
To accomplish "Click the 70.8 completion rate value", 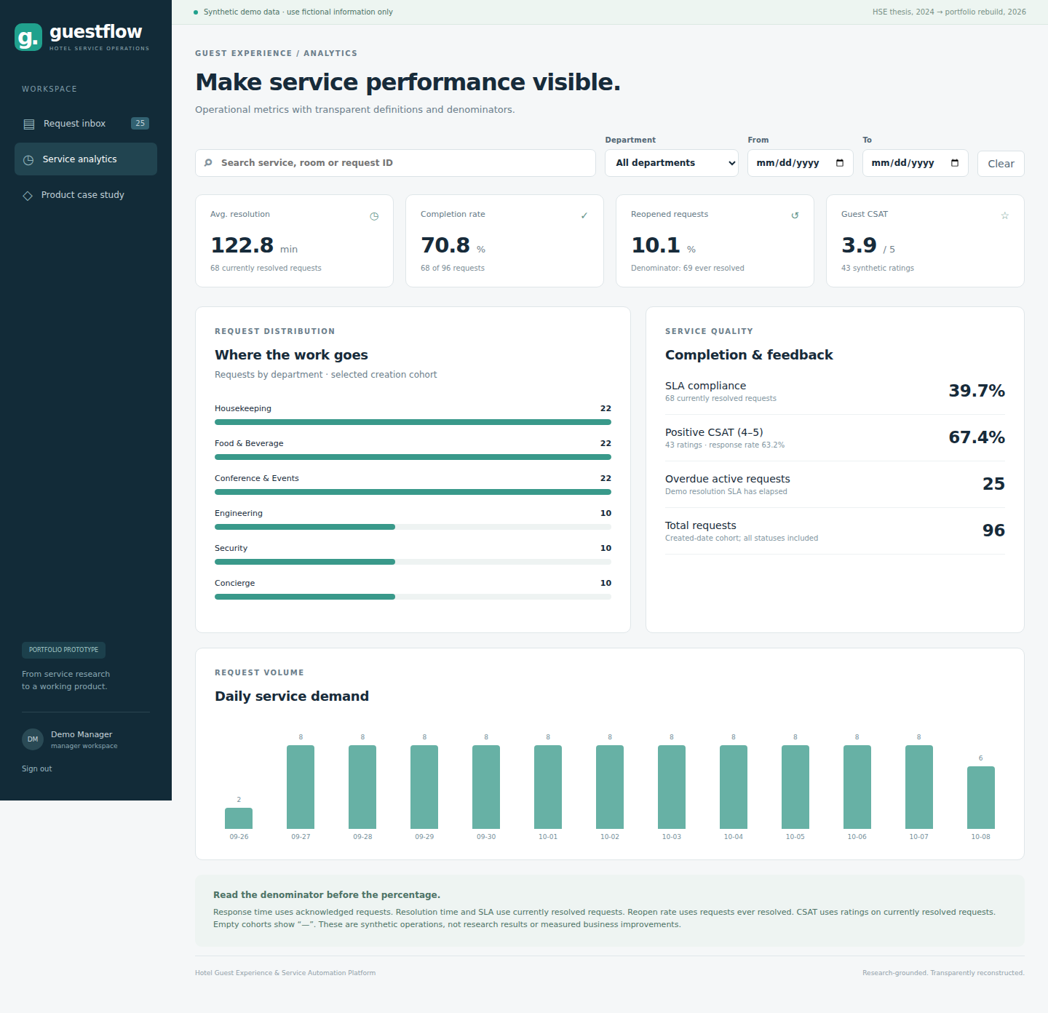I will 445,245.
